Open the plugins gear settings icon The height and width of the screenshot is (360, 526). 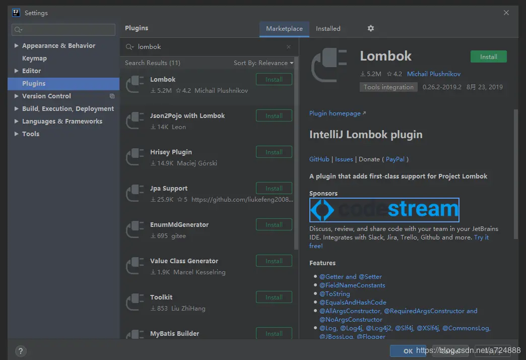[370, 28]
